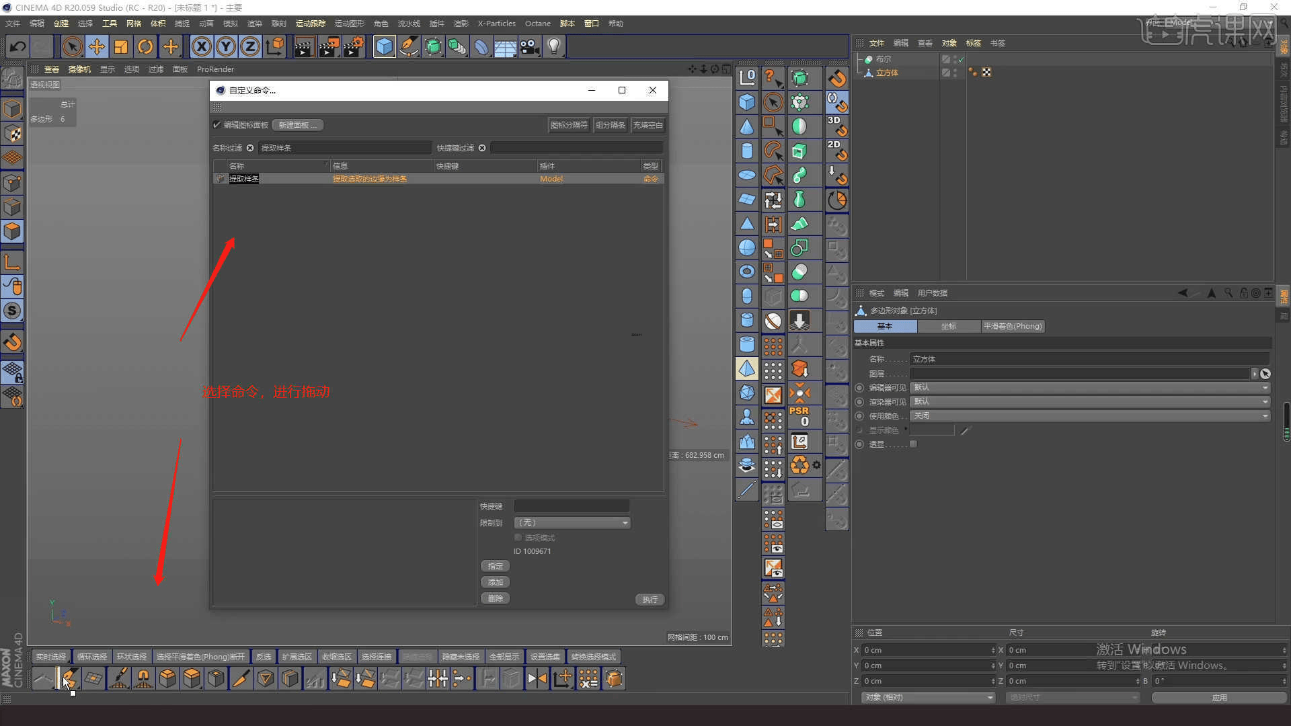Click the Magnet snap icon in left toolbar
The width and height of the screenshot is (1291, 726).
coord(13,342)
